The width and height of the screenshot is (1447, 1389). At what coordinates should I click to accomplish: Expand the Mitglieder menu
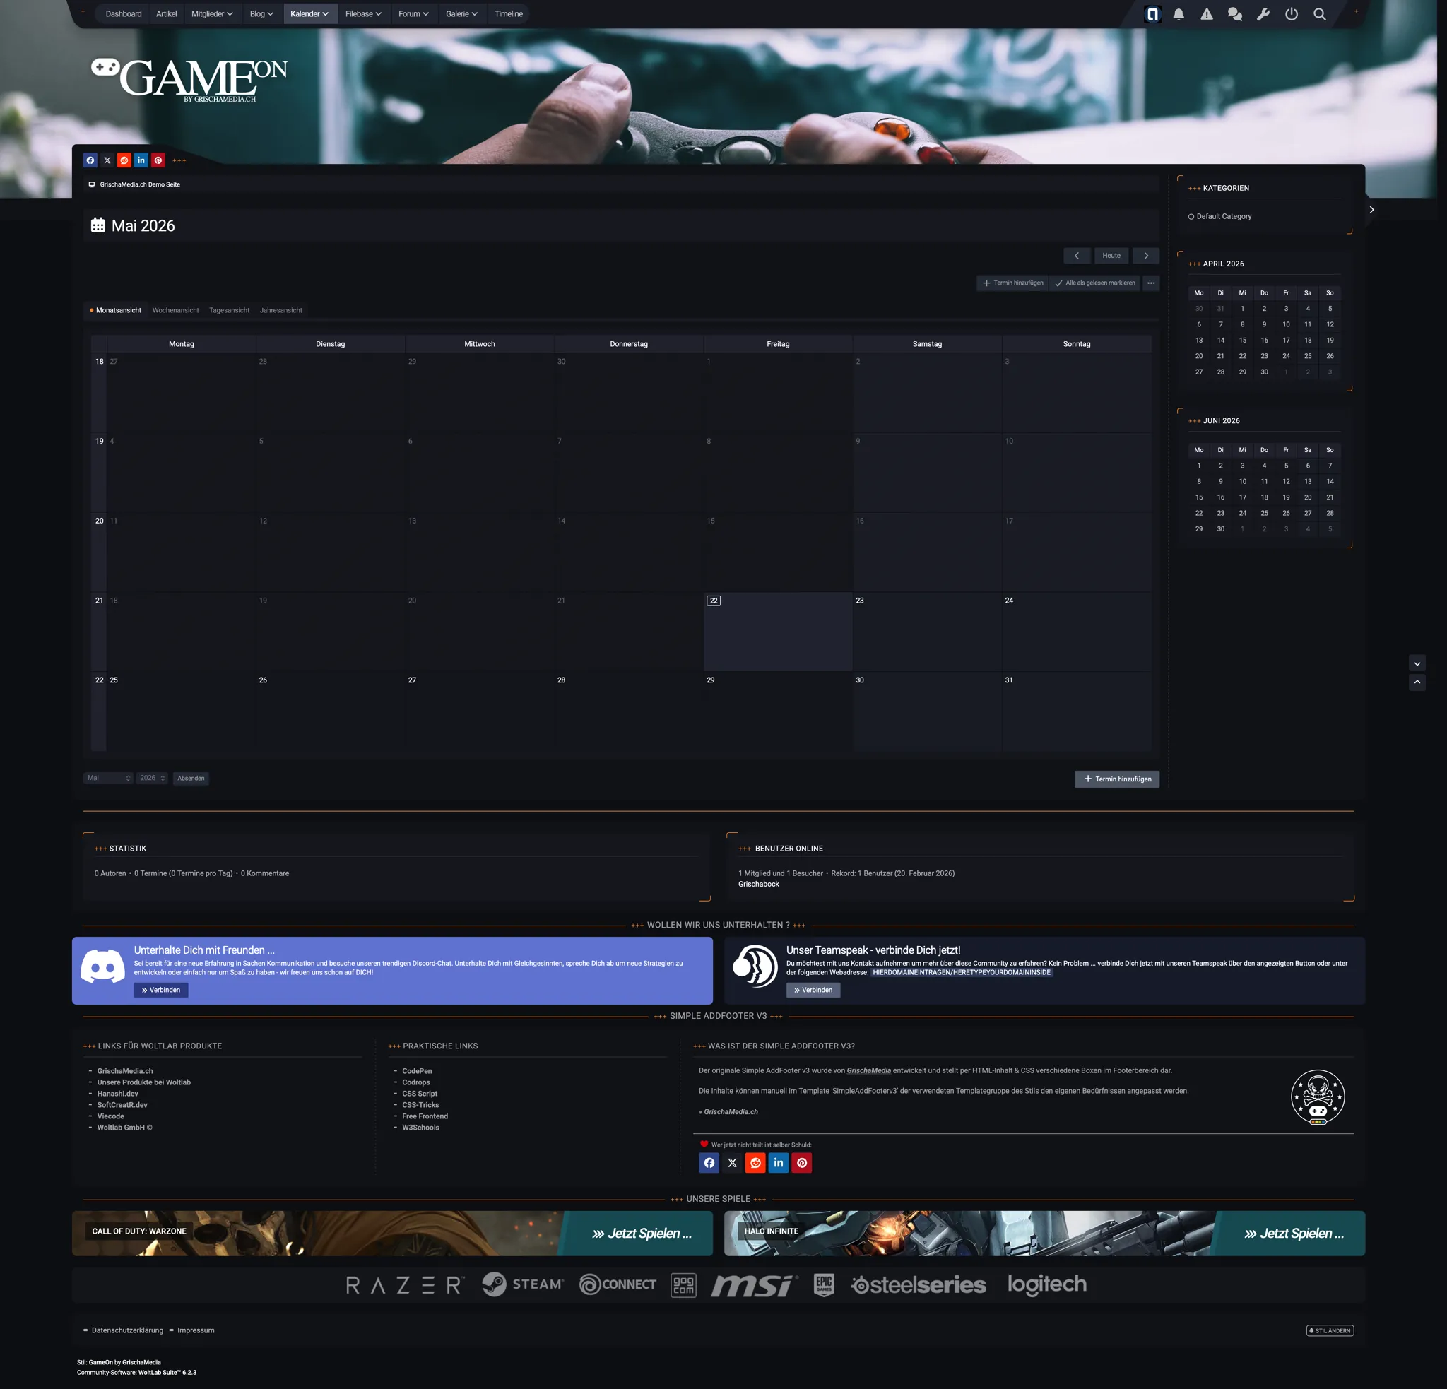click(x=212, y=14)
